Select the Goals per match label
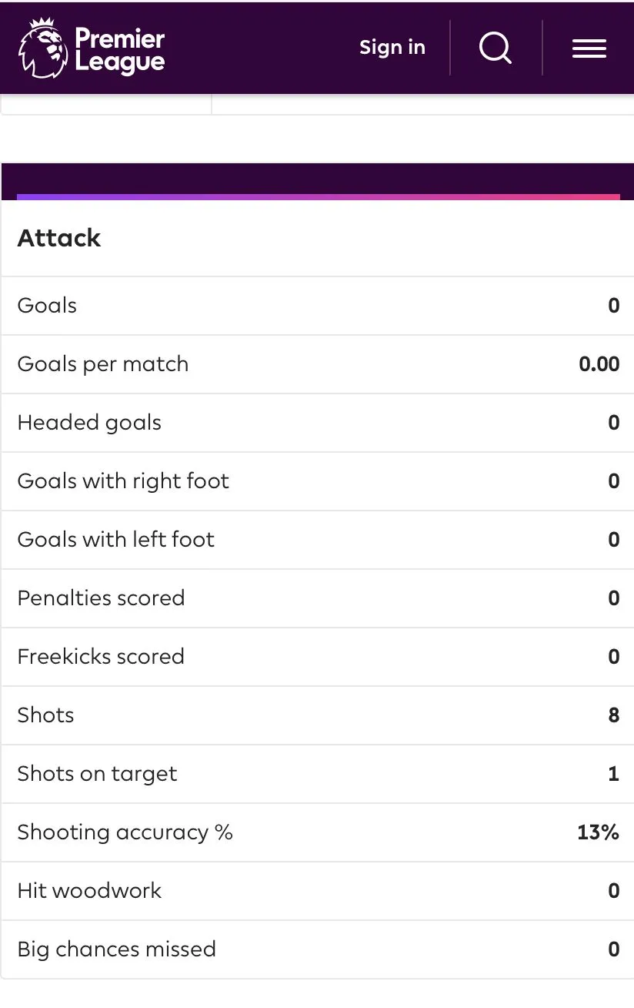 pyautogui.click(x=102, y=364)
